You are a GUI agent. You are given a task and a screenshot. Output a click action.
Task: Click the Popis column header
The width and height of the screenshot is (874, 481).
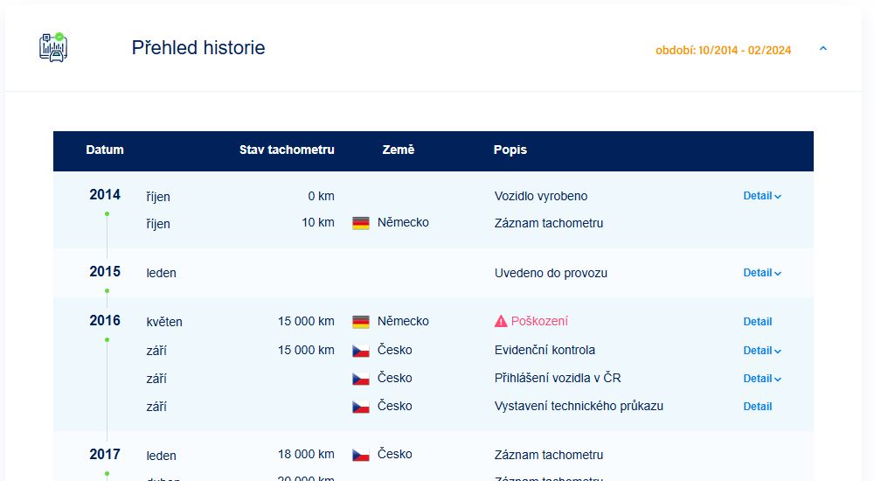coord(510,150)
